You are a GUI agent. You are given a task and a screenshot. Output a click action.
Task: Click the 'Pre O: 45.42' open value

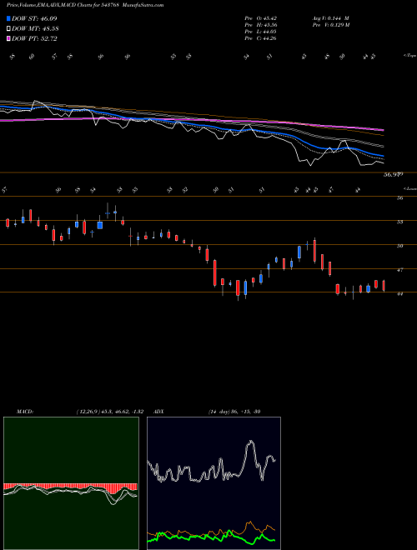point(261,18)
